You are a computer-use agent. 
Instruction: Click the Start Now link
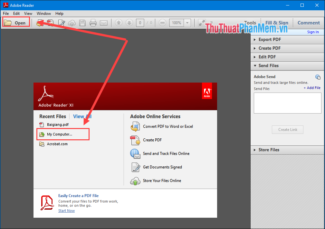[66, 210]
